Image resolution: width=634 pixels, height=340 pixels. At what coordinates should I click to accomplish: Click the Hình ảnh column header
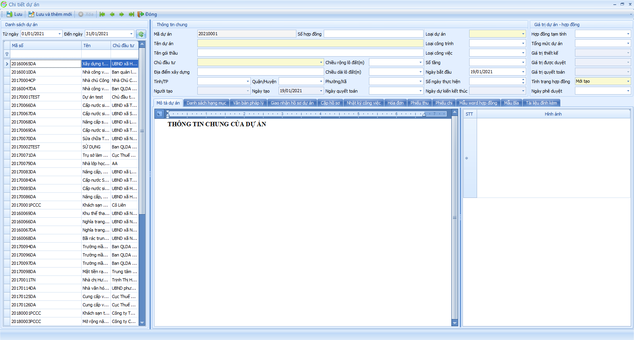[x=553, y=114]
